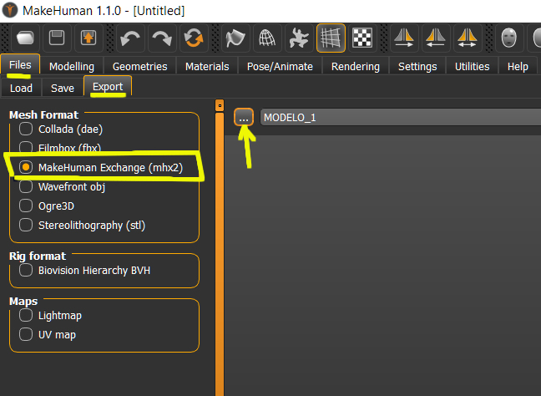Click symmetry right-to-left icon
Screen dimensions: 541x396
tap(404, 38)
